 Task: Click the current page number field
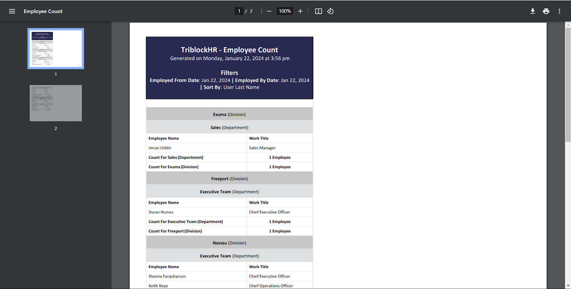click(239, 11)
